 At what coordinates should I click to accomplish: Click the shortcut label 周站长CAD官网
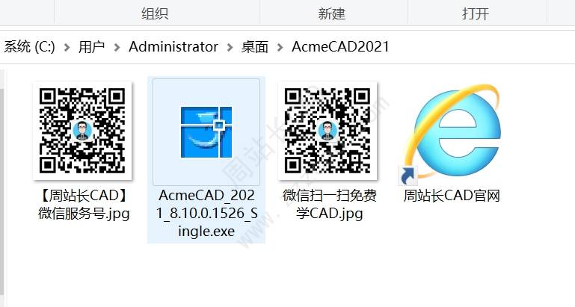click(x=452, y=196)
